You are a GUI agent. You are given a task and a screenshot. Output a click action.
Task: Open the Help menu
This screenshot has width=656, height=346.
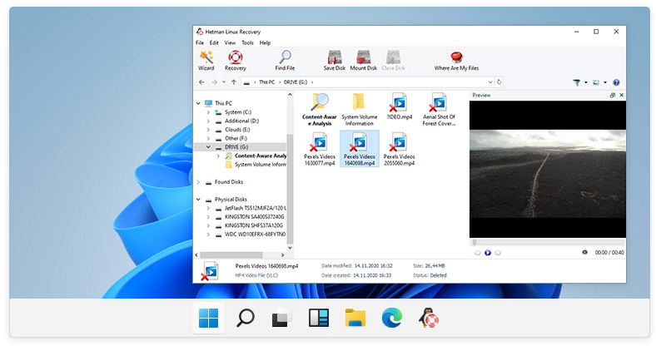pos(265,42)
